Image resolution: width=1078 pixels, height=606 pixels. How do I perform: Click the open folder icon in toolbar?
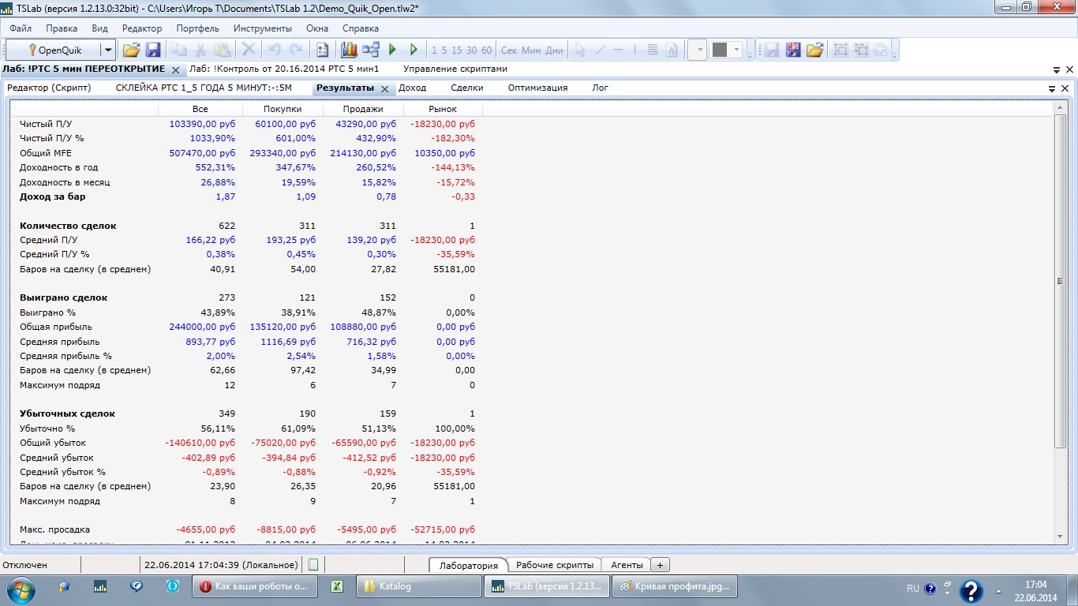click(131, 50)
